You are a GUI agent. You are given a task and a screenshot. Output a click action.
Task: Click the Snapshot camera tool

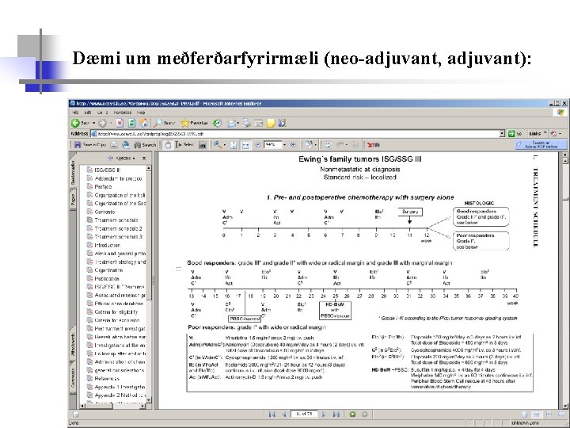[x=203, y=145]
